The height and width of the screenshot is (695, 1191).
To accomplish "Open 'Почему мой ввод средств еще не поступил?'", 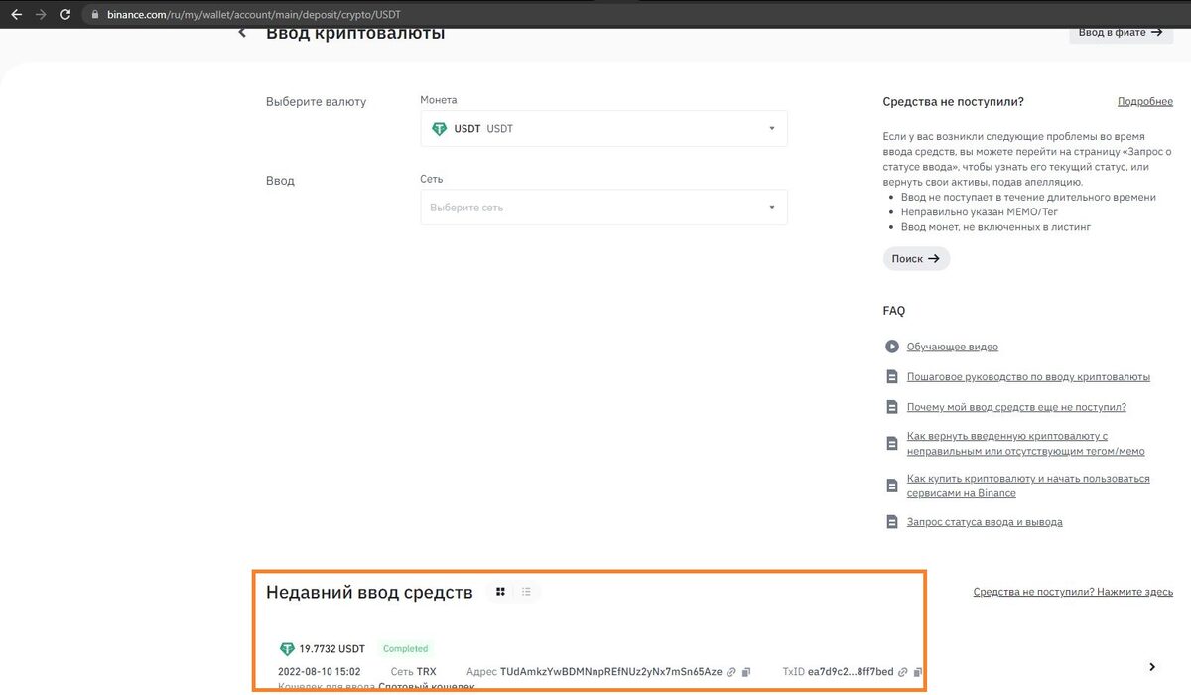I will [x=1016, y=407].
